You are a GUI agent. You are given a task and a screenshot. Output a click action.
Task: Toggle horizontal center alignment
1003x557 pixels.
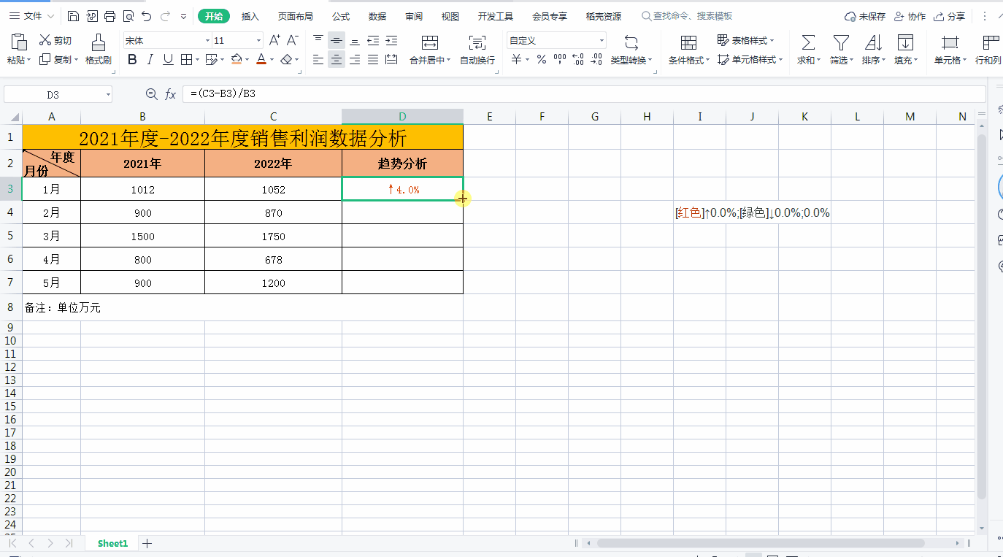click(337, 60)
